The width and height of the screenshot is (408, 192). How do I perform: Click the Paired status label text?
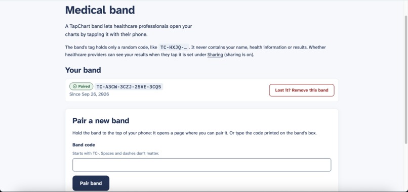point(84,86)
